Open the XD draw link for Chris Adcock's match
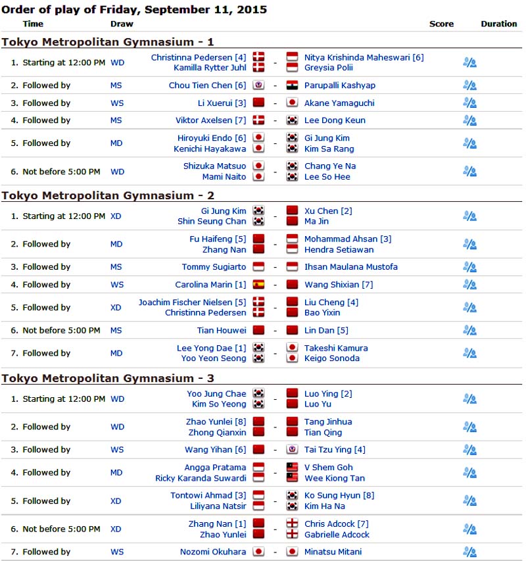This screenshot has width=526, height=561. click(x=116, y=529)
